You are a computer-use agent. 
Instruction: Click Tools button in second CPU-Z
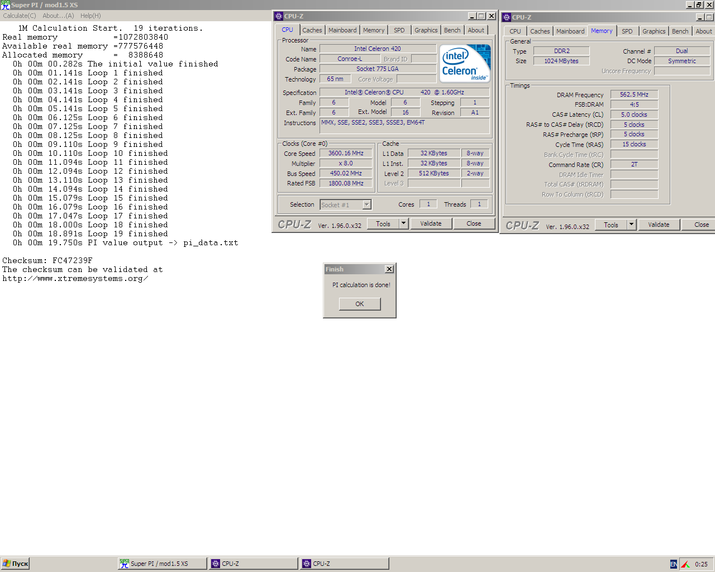(611, 225)
